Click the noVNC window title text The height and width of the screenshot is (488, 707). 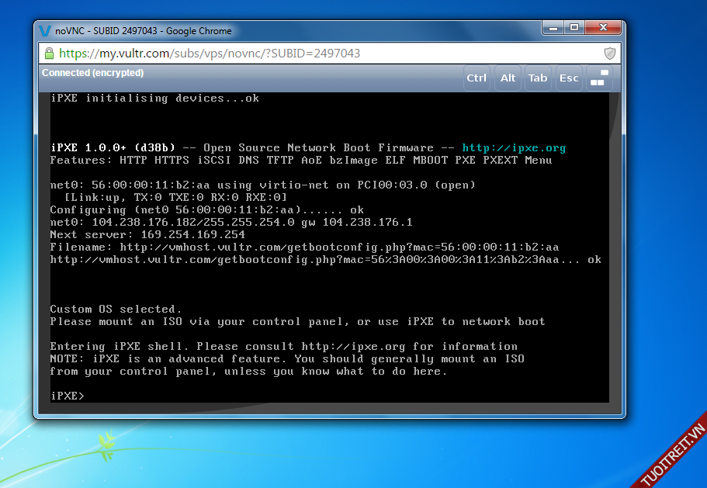point(144,31)
